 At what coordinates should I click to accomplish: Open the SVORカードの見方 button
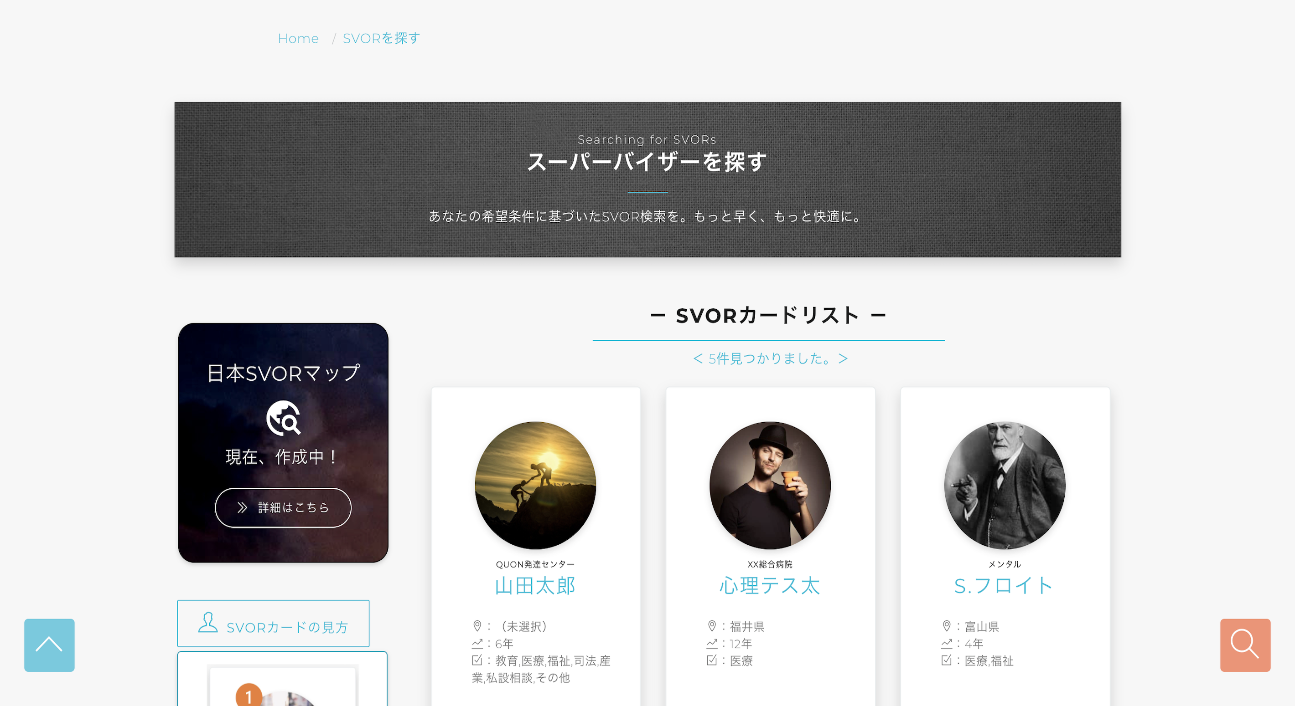pos(273,623)
